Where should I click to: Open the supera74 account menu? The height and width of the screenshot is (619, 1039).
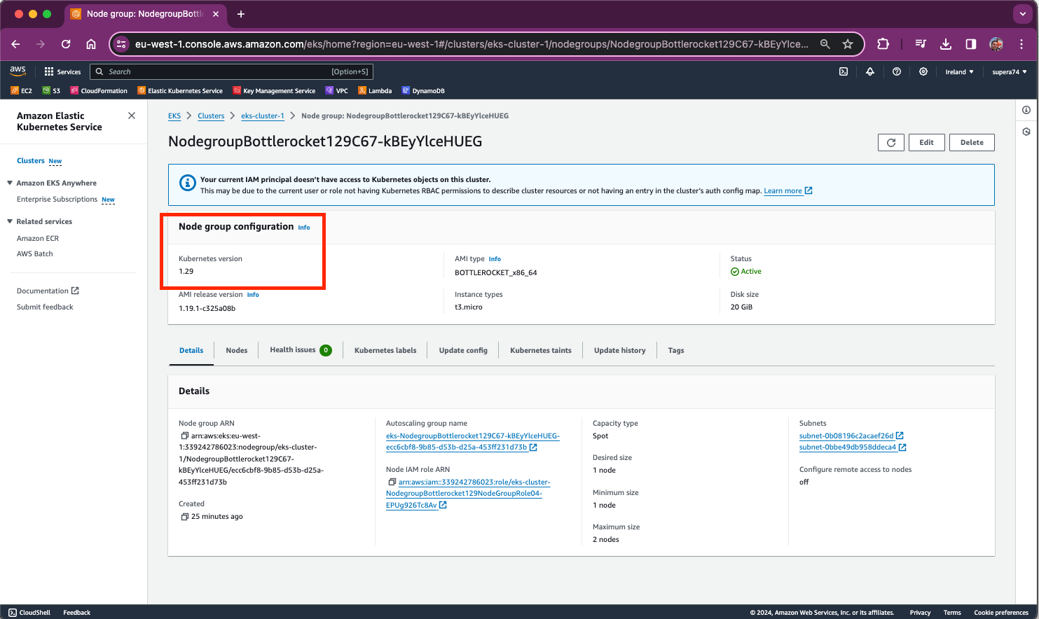pyautogui.click(x=1010, y=71)
